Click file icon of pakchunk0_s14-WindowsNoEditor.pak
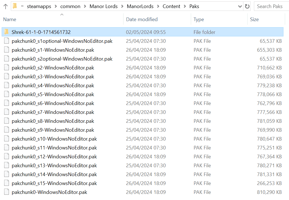 pos(7,174)
